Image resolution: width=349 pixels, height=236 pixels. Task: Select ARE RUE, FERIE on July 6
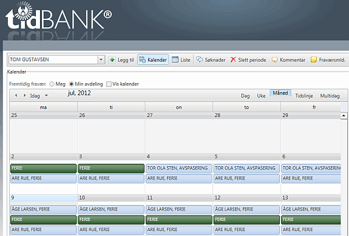click(311, 178)
